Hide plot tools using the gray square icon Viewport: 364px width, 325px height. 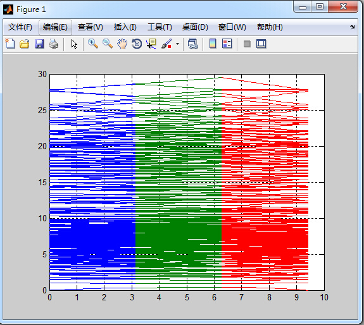(x=247, y=44)
